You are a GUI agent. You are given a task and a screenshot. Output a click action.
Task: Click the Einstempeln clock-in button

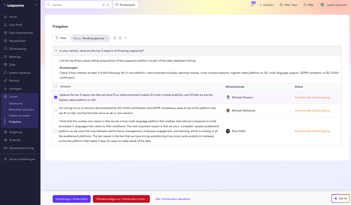tap(126, 5)
